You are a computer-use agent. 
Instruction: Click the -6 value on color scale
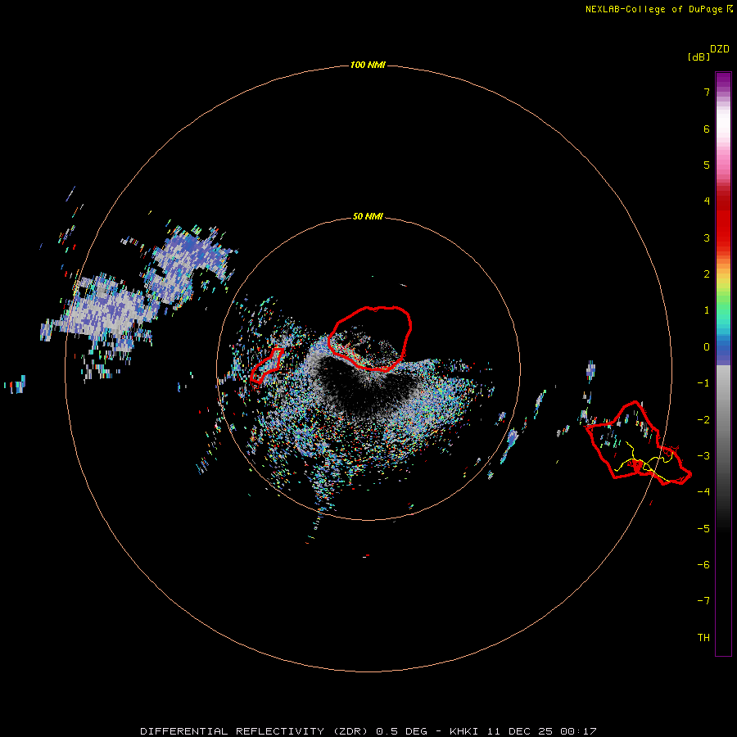click(703, 565)
